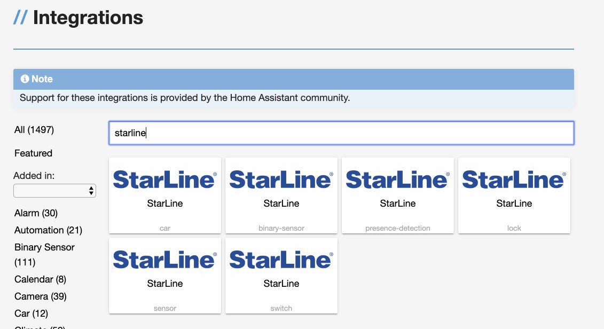Filter by Camera (39) category

(41, 296)
